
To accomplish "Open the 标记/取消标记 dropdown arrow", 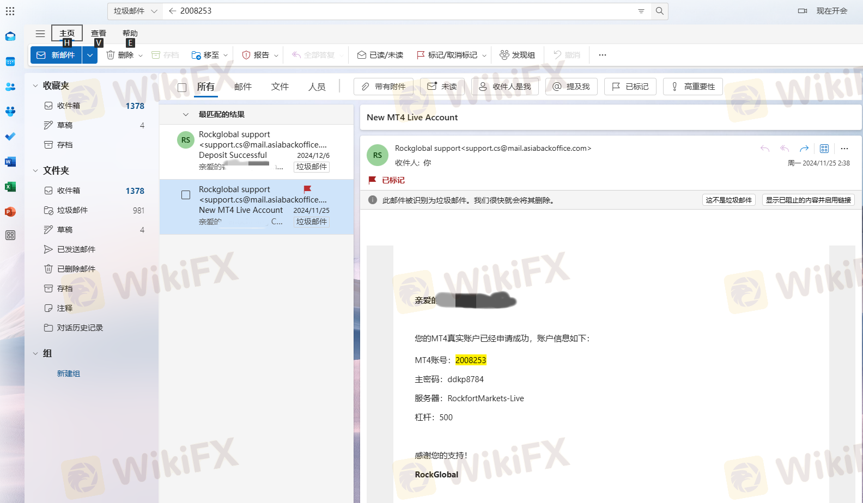I will tap(484, 56).
